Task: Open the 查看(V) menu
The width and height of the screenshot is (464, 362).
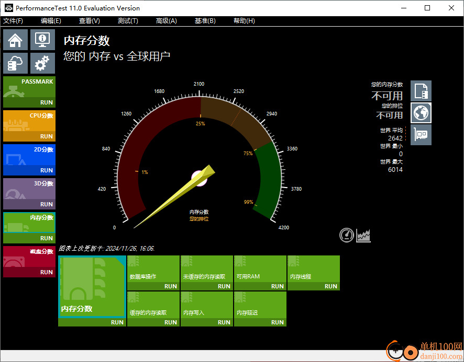Action: coord(90,21)
